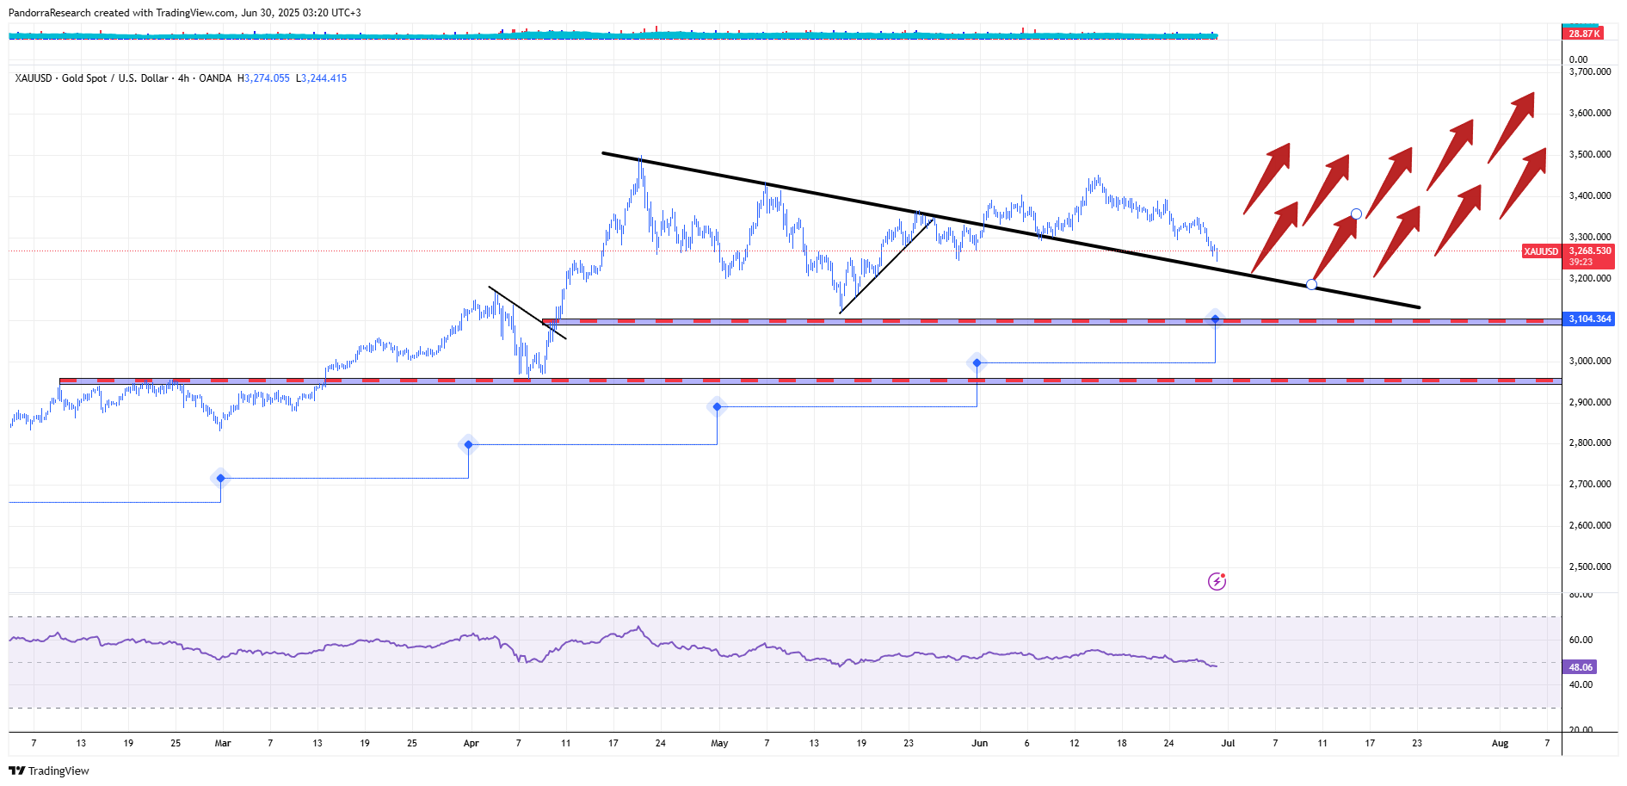Click the 3,700.000 price axis label

tap(1590, 71)
